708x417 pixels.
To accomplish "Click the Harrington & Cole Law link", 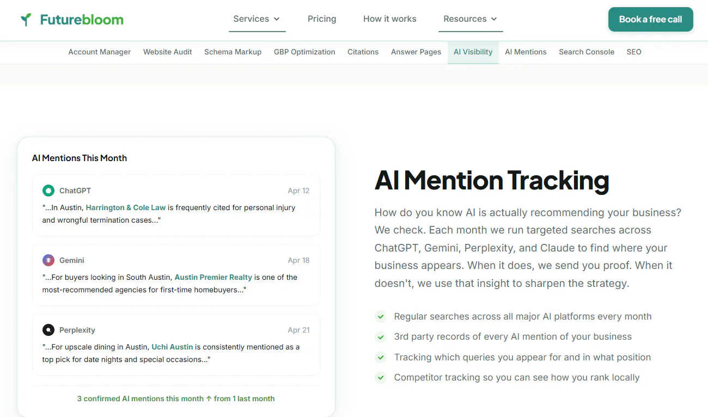I will pos(126,207).
